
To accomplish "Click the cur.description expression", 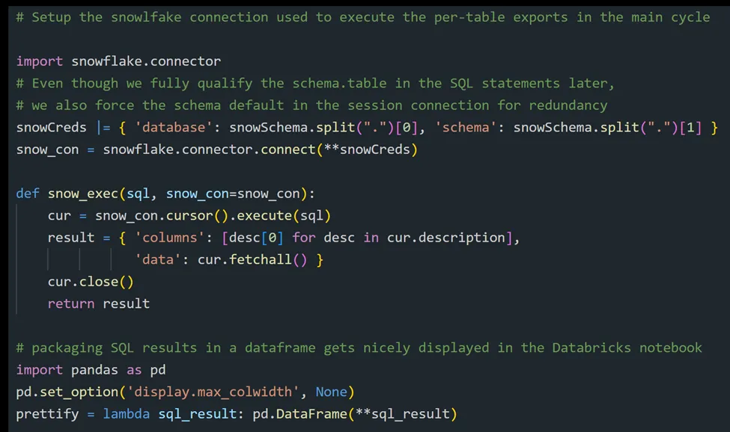I will pyautogui.click(x=446, y=238).
